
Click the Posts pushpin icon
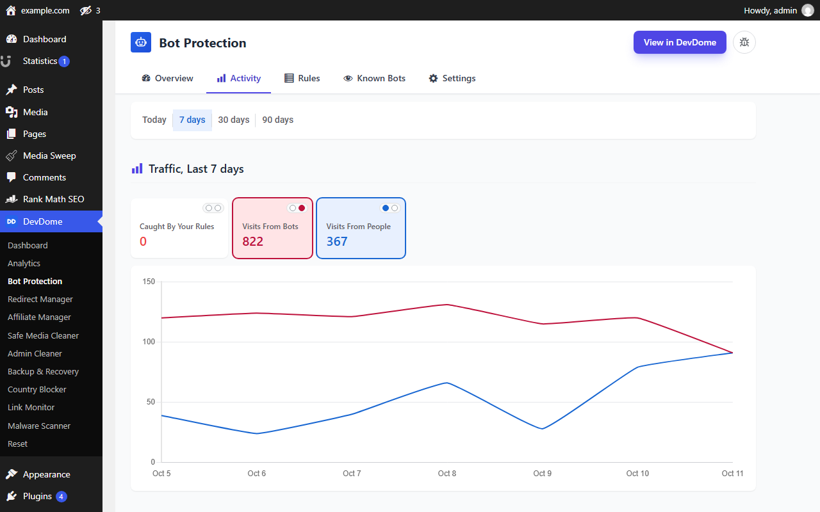(12, 90)
